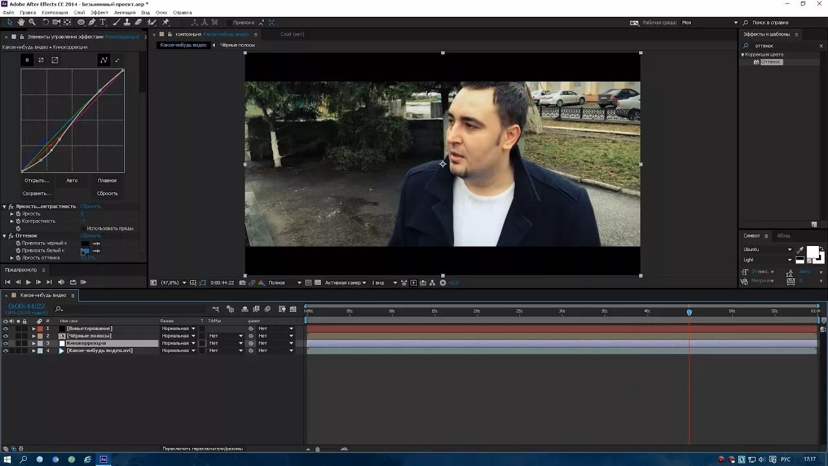Toggle visibility of Кинокоррекция layer
The width and height of the screenshot is (828, 466).
pyautogui.click(x=5, y=343)
